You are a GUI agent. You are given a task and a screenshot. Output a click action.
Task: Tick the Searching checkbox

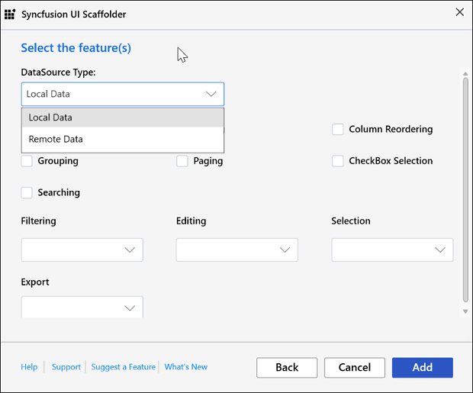27,193
